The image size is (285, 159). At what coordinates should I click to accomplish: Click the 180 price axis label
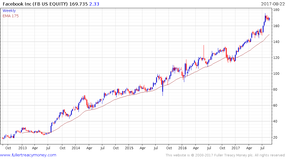pos(276,10)
